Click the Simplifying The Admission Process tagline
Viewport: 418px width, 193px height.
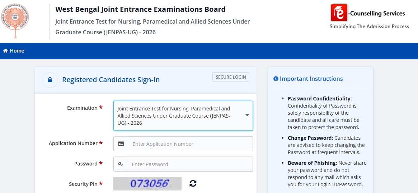[369, 26]
